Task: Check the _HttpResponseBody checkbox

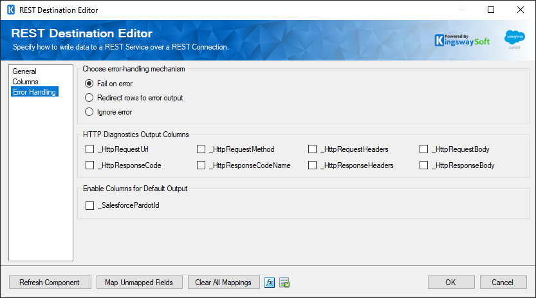Action: coord(424,165)
